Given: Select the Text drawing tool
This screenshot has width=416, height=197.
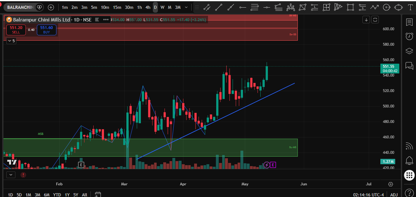Looking at the screenshot, I should pyautogui.click(x=410, y=7).
